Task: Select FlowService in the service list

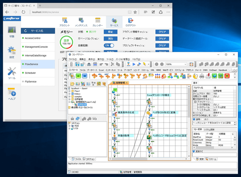Action: [x=38, y=64]
